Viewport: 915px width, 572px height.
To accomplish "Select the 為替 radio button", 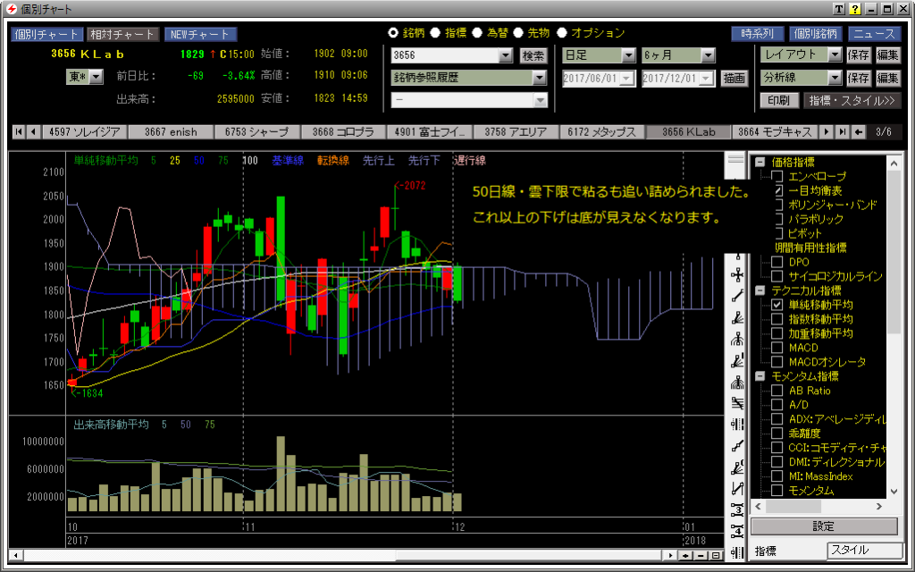I will 479,32.
